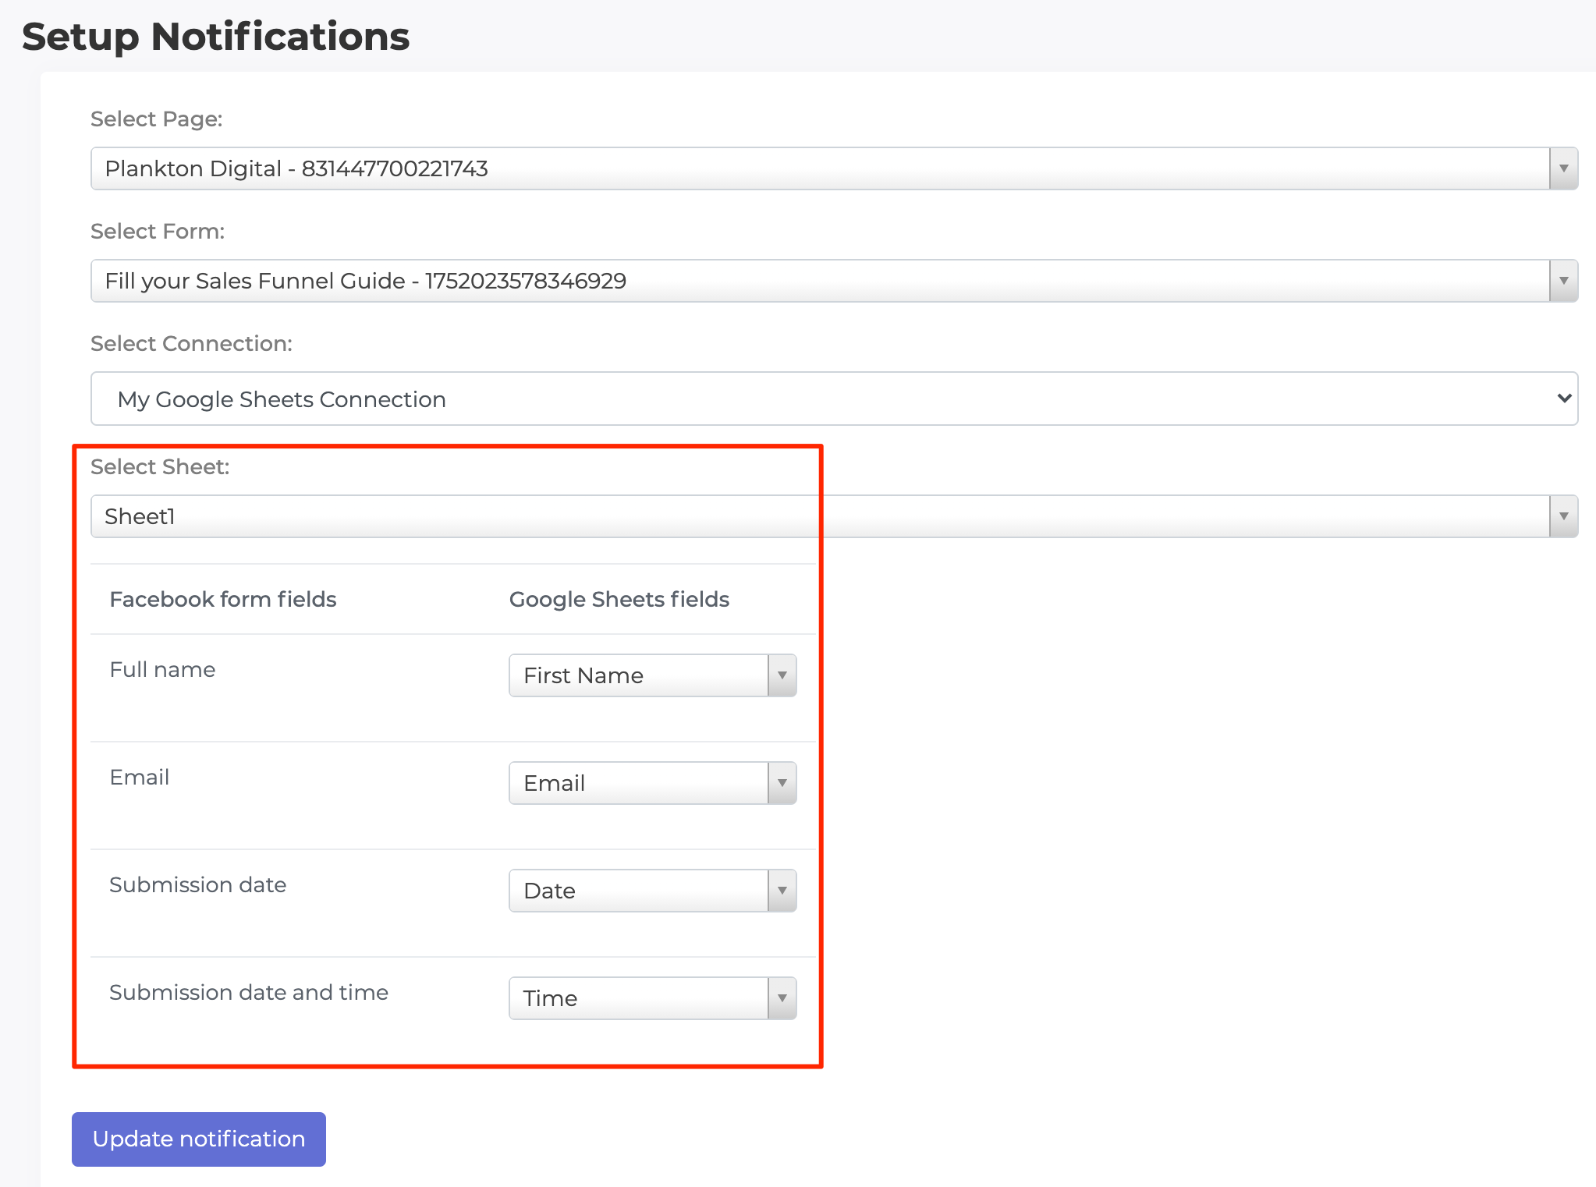Image resolution: width=1596 pixels, height=1187 pixels.
Task: Open the mapping dropdown for Submission date
Action: [652, 890]
